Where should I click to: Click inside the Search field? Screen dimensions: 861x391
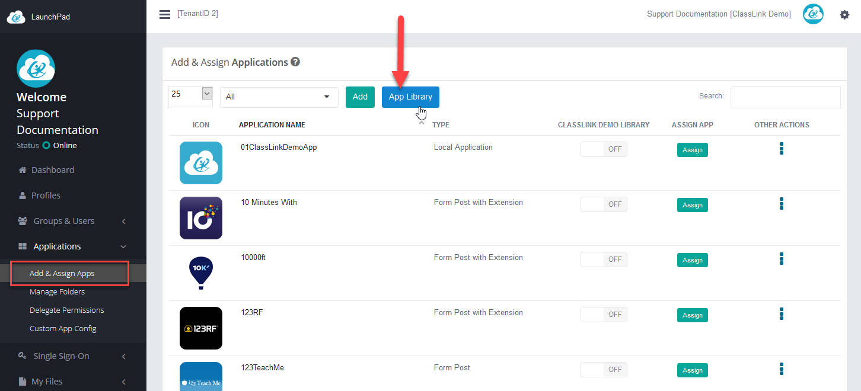[x=785, y=97]
